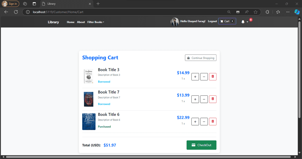Click the browser Sign in profile button
The width and height of the screenshot is (302, 159).
tap(10, 4)
